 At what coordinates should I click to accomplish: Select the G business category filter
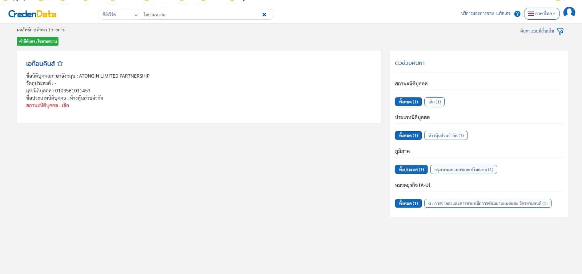coord(488,203)
